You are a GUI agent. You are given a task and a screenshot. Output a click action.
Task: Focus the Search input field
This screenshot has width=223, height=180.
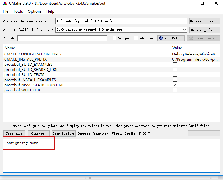click(62, 38)
